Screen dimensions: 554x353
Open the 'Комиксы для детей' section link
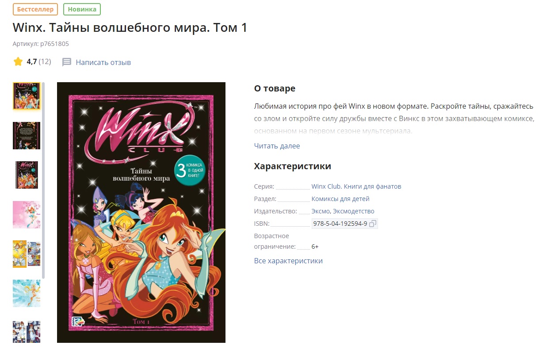pos(340,199)
